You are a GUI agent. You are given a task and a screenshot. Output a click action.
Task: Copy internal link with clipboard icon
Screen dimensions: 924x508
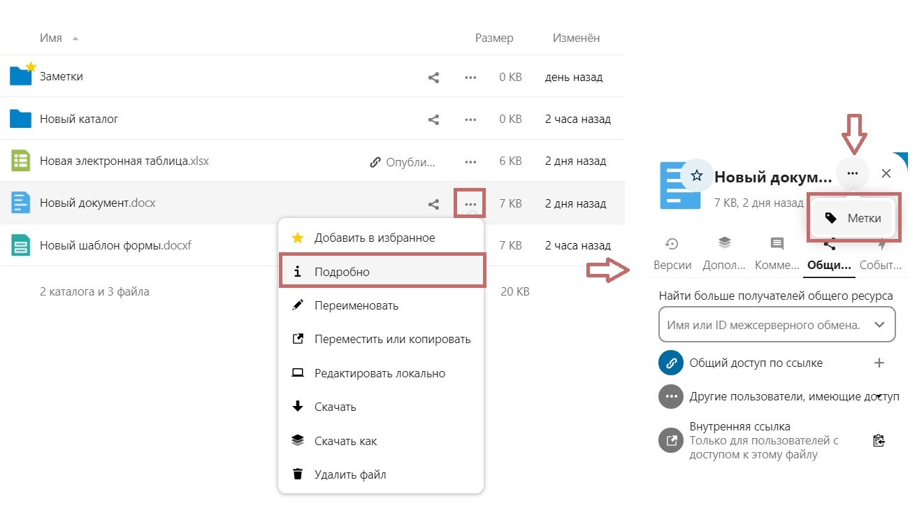(879, 440)
